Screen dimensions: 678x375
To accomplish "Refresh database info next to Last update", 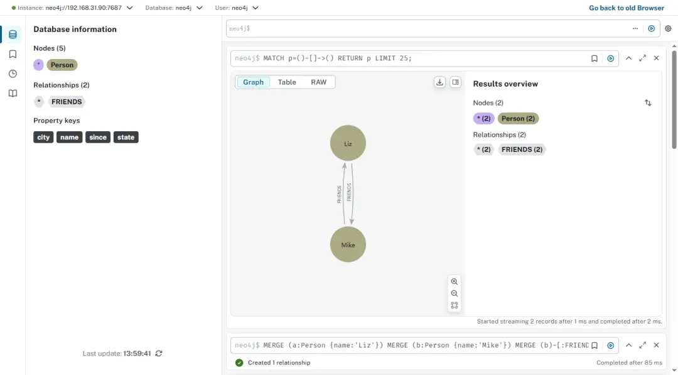I will point(159,354).
